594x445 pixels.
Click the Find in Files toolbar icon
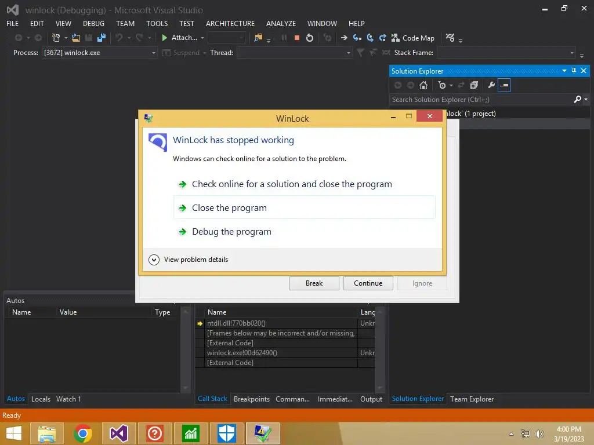(x=258, y=38)
